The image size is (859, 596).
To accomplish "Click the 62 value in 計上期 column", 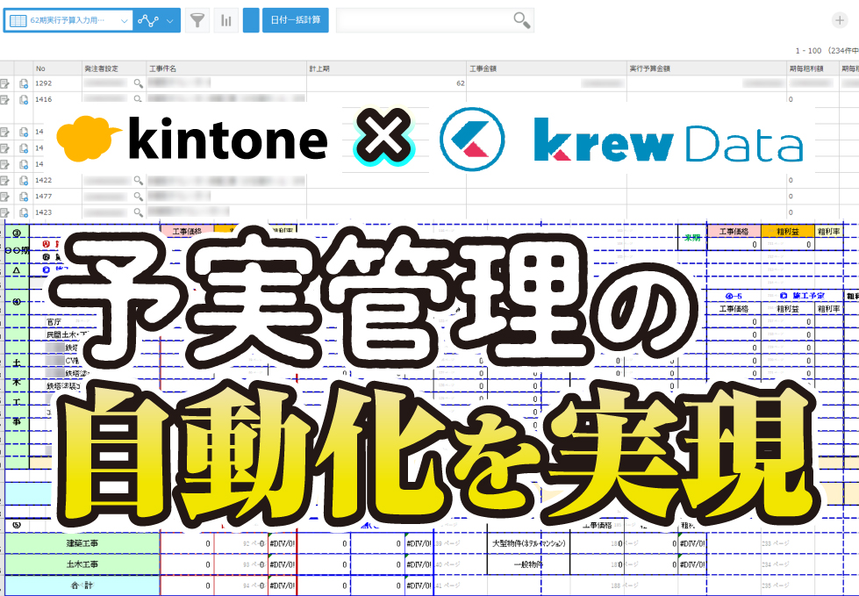I will click(460, 83).
